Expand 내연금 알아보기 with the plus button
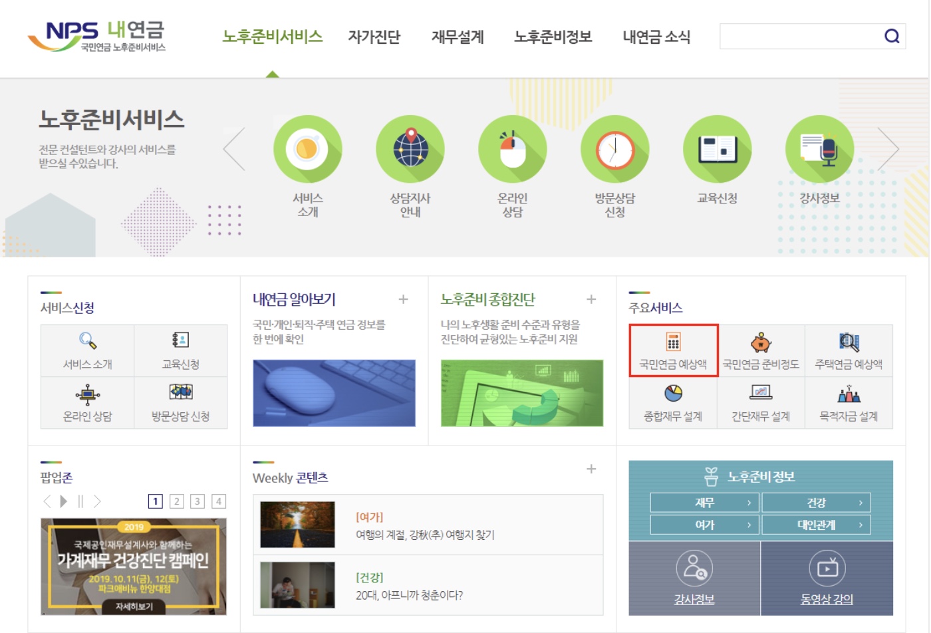 404,299
